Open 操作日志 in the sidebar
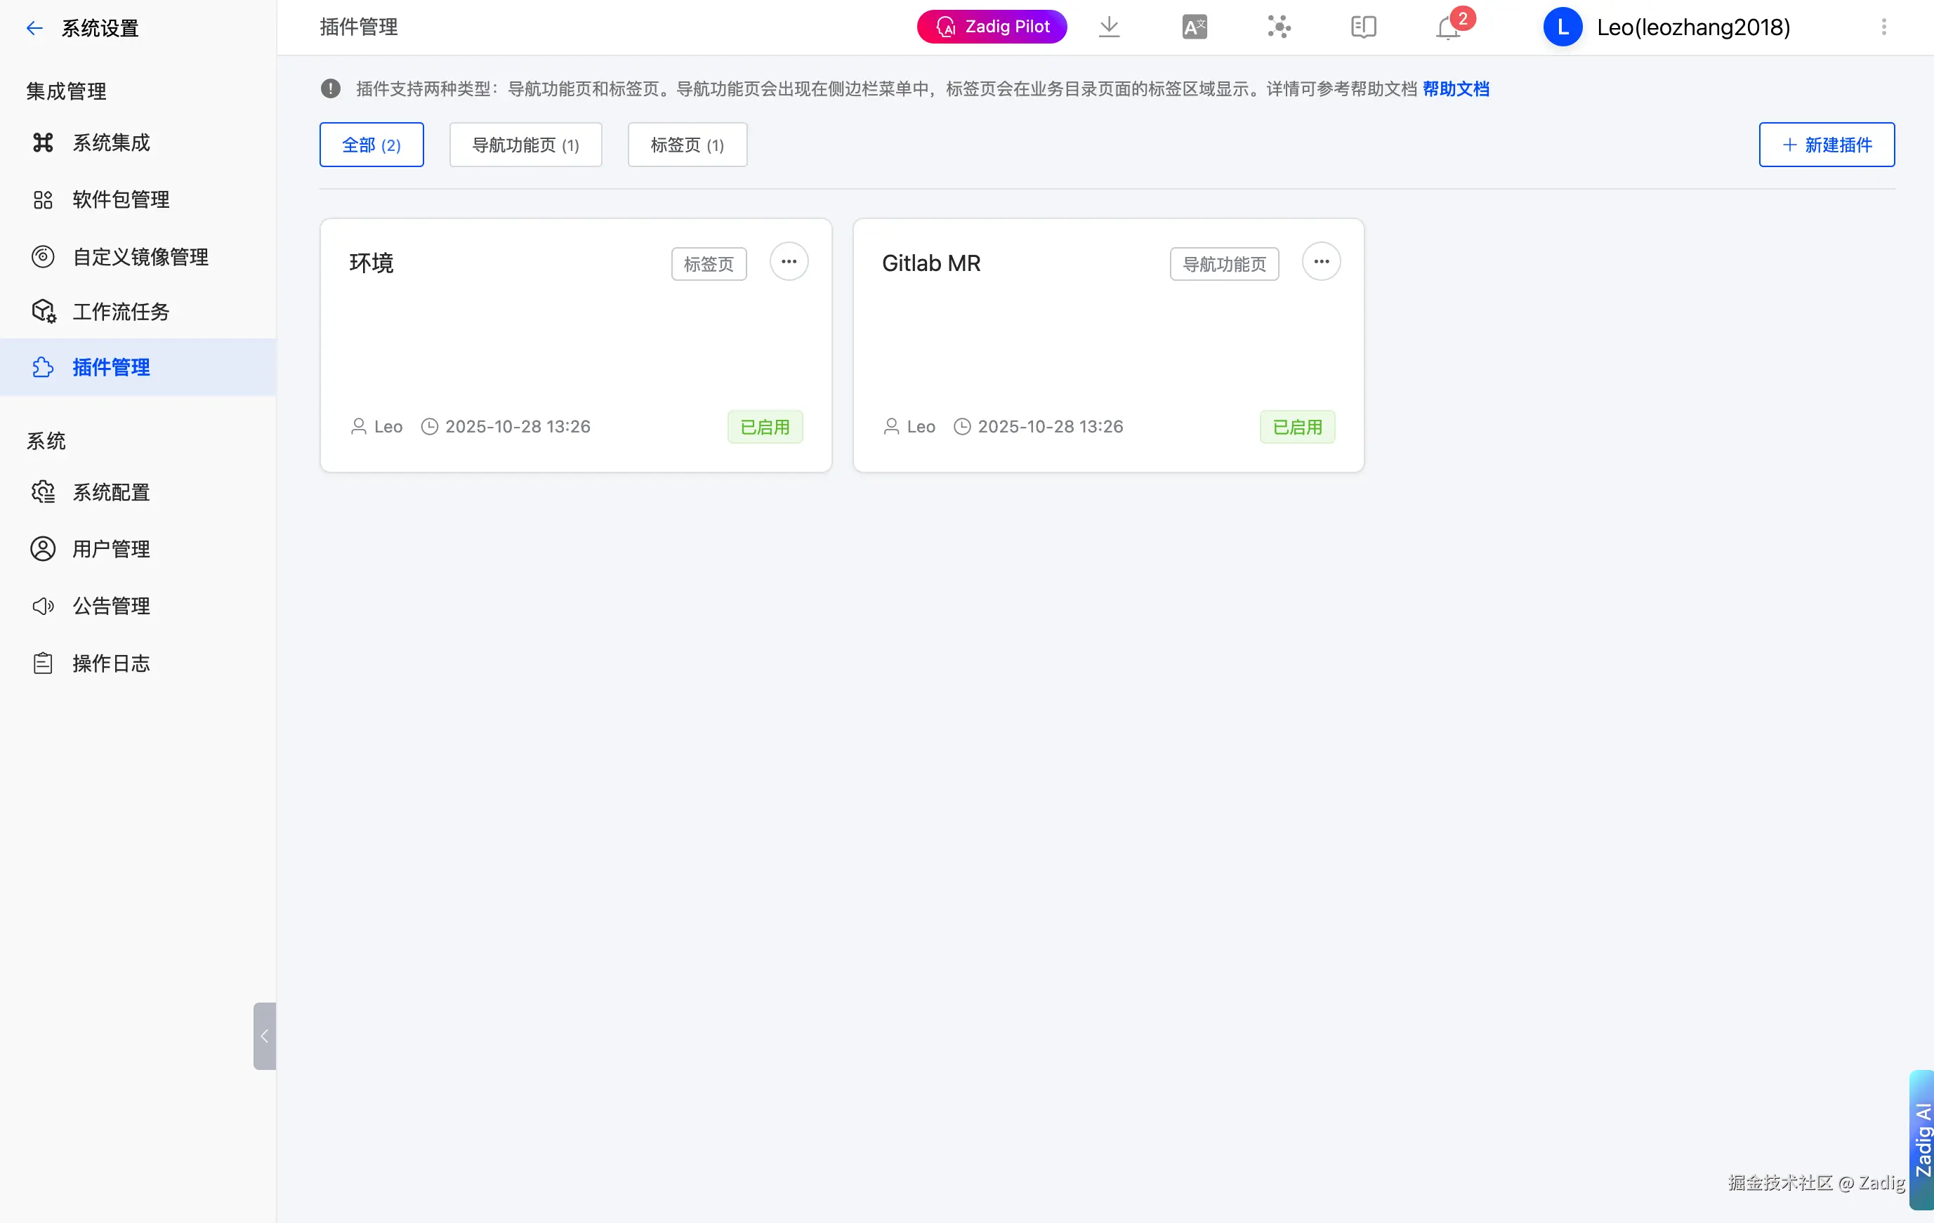The width and height of the screenshot is (1934, 1223). [x=111, y=663]
